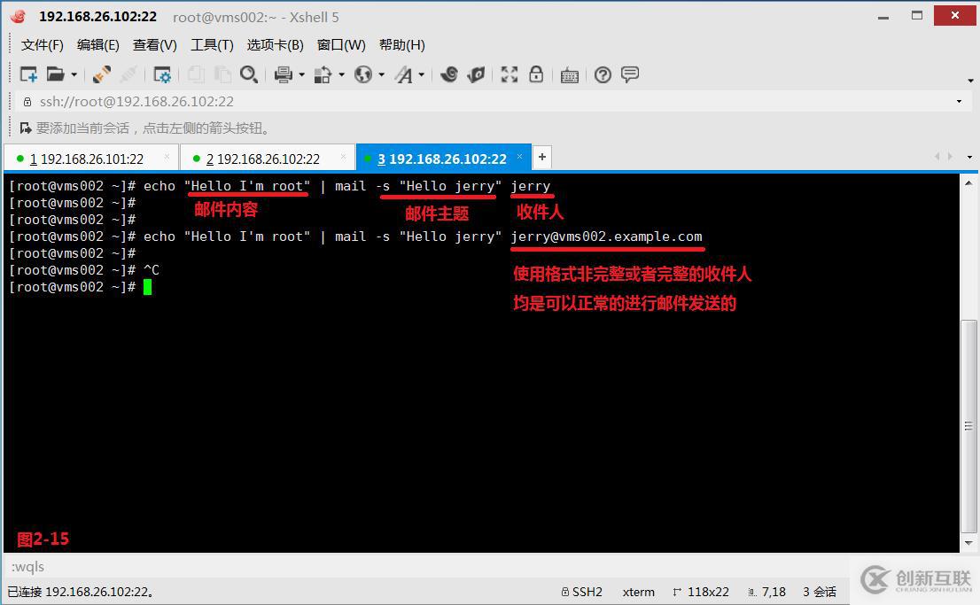
Task: Open the 帮助(H) menu
Action: tap(402, 45)
